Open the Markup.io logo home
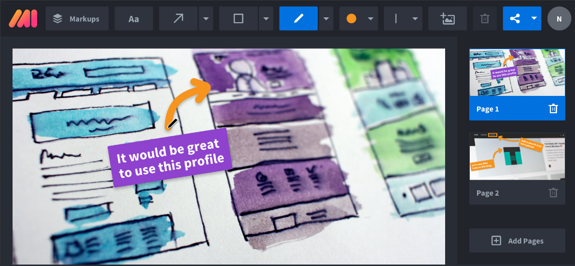This screenshot has width=575, height=266. coord(23,18)
